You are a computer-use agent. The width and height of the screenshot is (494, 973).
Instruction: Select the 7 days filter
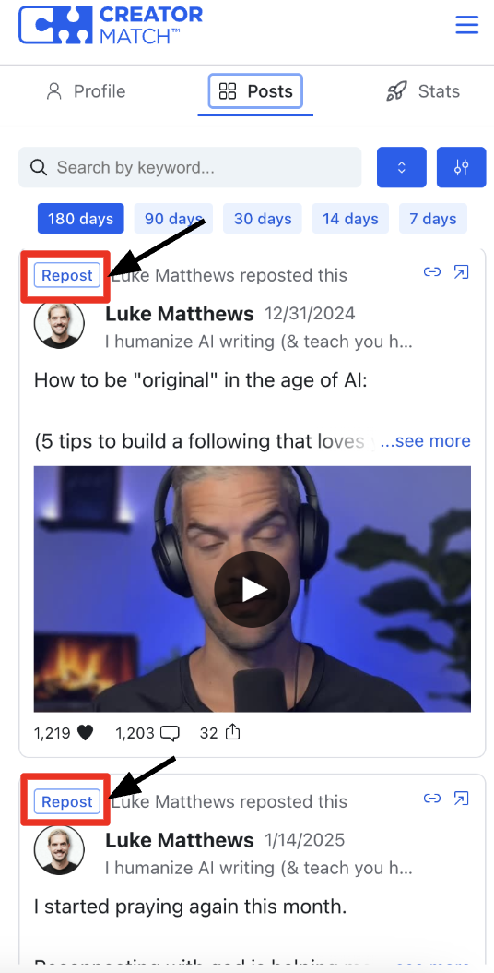pyautogui.click(x=432, y=219)
